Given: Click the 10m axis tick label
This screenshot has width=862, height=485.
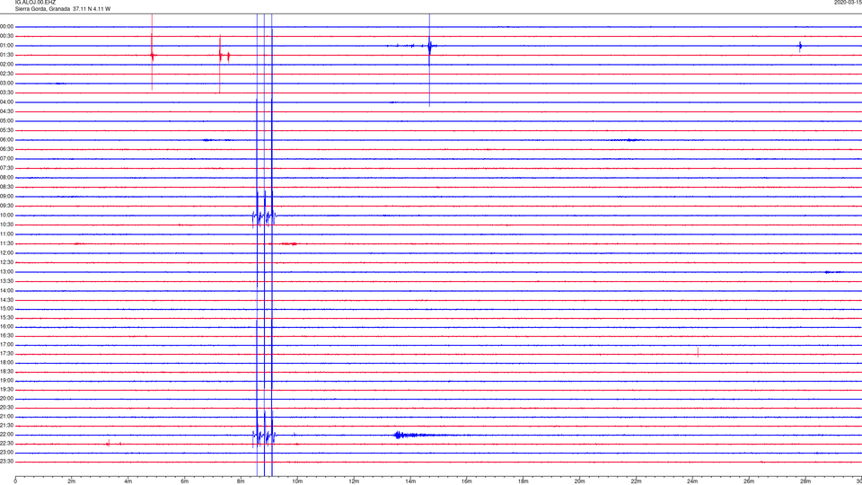Looking at the screenshot, I should 297,481.
